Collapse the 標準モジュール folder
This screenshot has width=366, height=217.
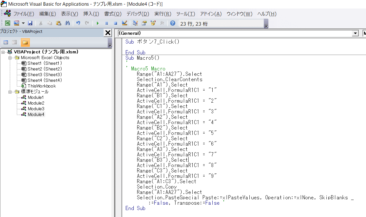pyautogui.click(x=10, y=92)
